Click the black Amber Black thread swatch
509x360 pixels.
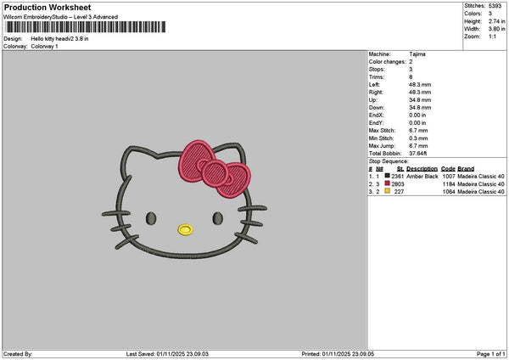387,176
